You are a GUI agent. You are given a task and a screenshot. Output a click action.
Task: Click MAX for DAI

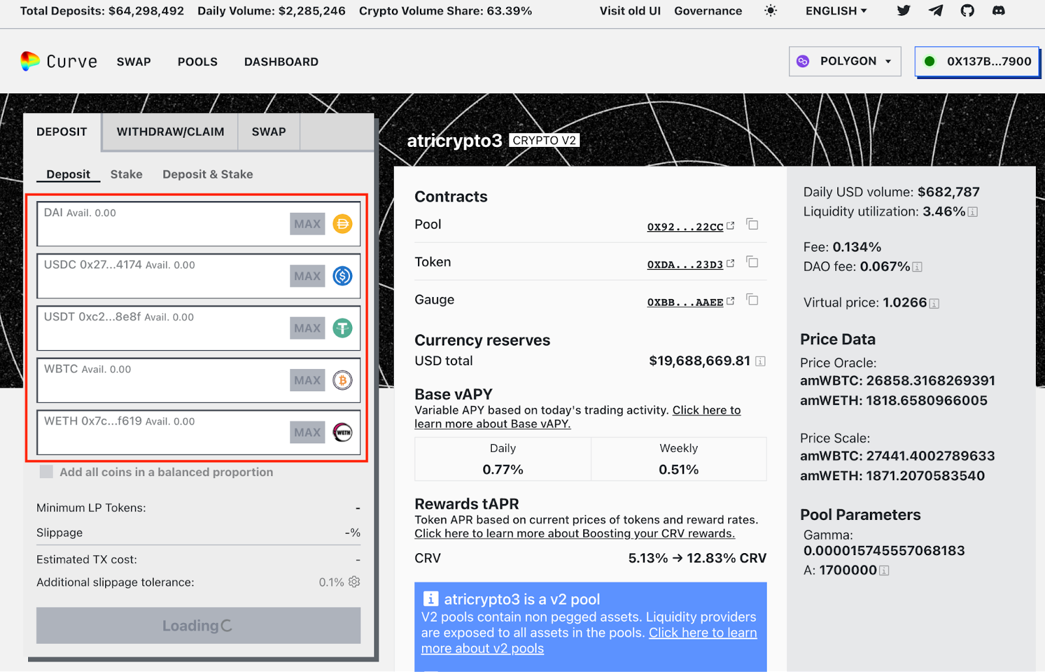tap(308, 224)
